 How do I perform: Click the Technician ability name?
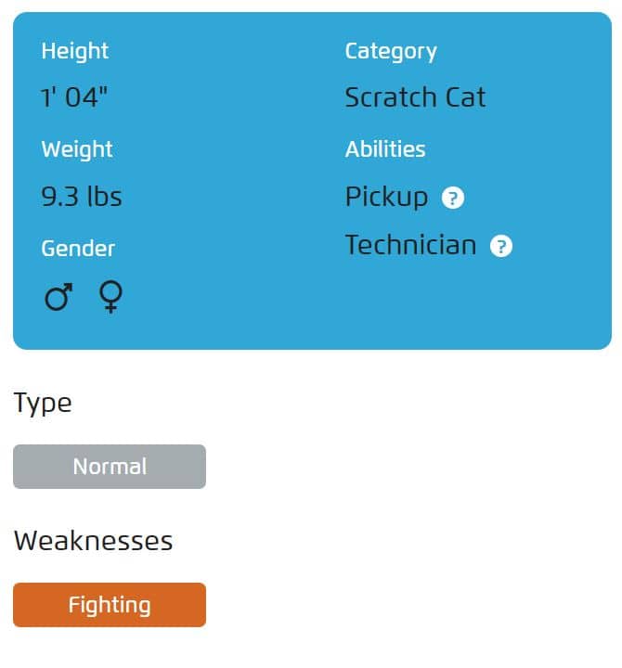[x=410, y=245]
